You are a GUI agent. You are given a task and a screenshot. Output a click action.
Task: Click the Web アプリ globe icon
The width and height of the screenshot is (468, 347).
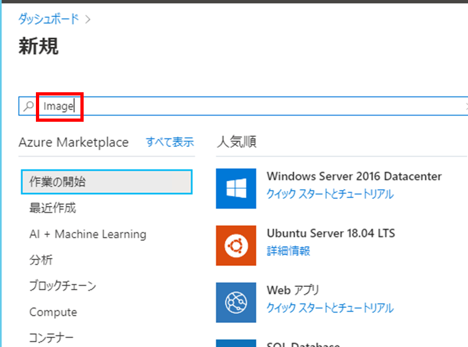point(236,302)
